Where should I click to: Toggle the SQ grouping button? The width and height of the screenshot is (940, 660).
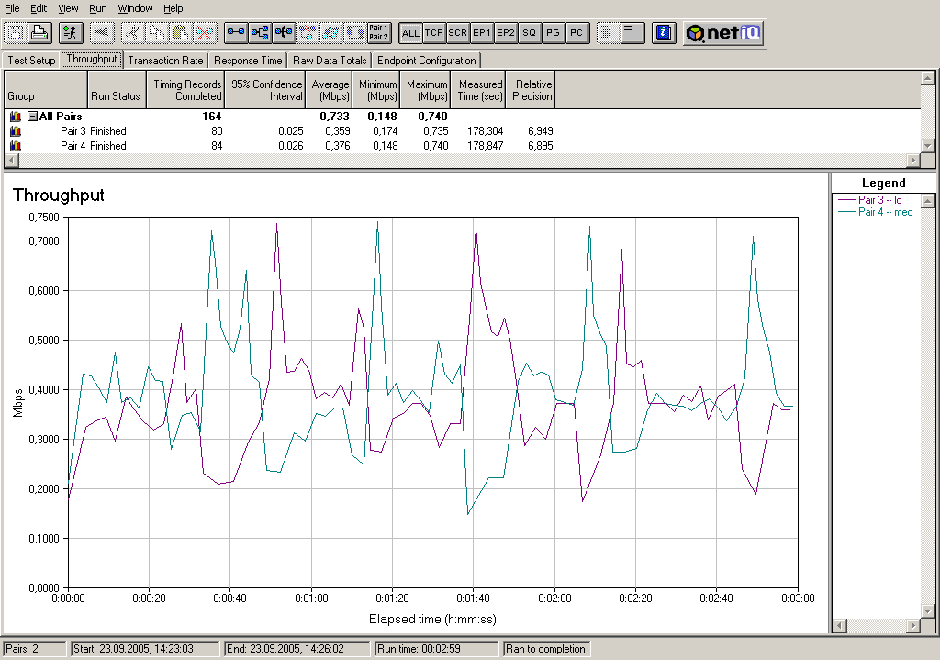pos(529,33)
